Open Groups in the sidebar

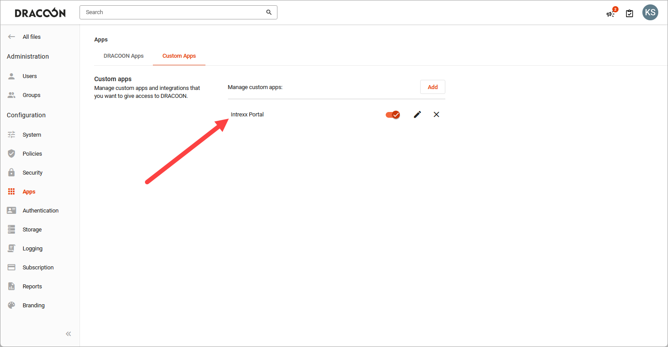[31, 95]
